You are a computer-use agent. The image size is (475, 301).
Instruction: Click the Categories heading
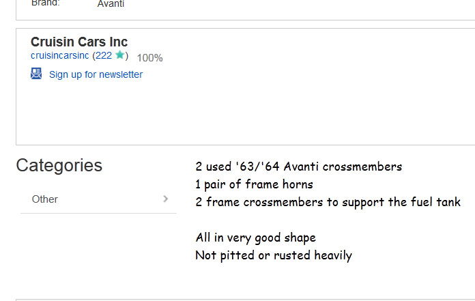coord(59,165)
